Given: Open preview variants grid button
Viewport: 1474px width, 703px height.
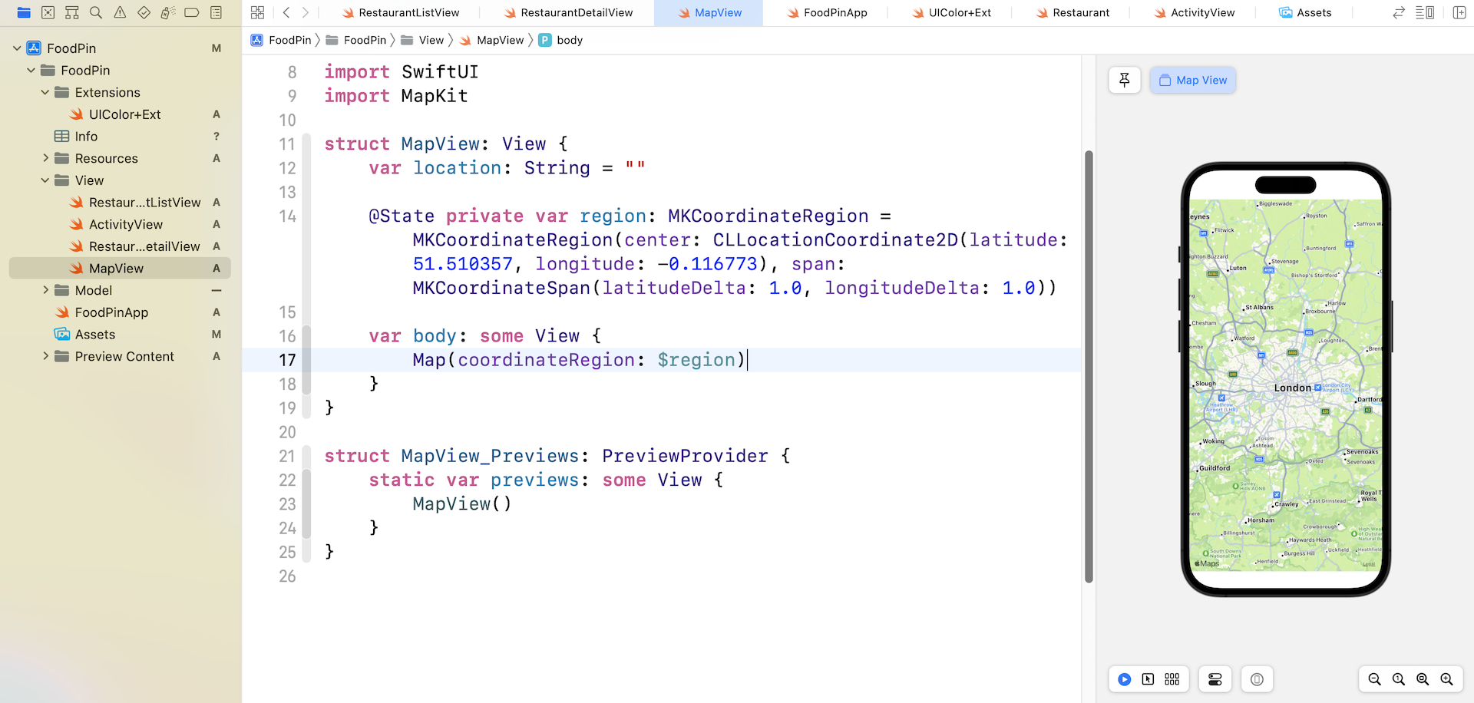Looking at the screenshot, I should click(x=1172, y=679).
